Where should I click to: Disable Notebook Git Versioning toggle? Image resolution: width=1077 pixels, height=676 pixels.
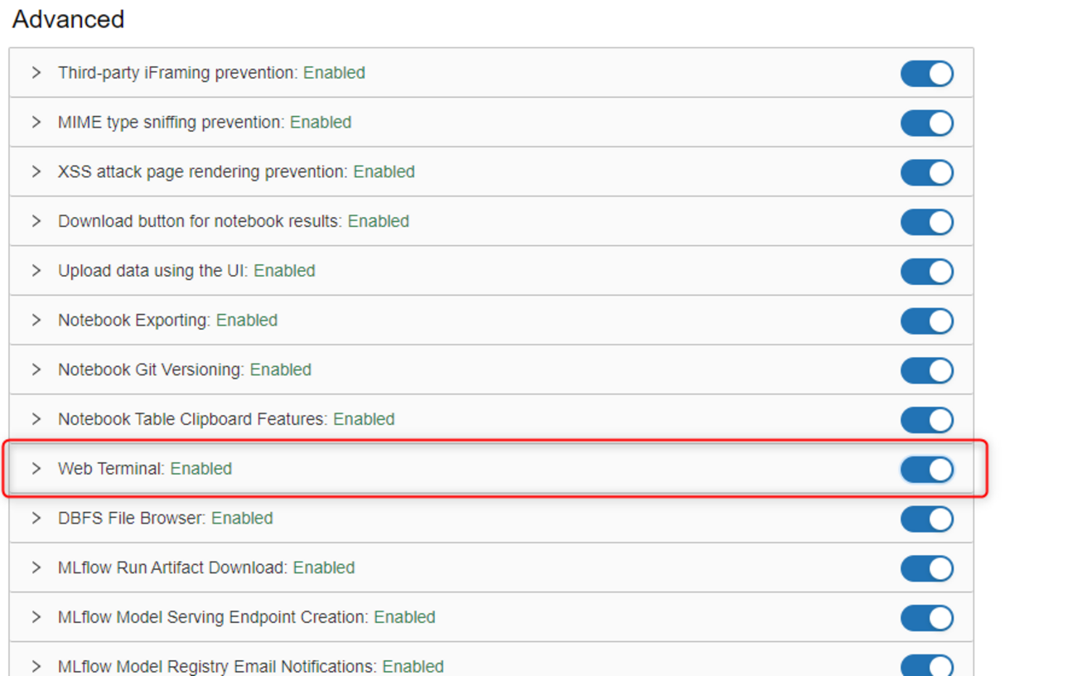coord(926,370)
